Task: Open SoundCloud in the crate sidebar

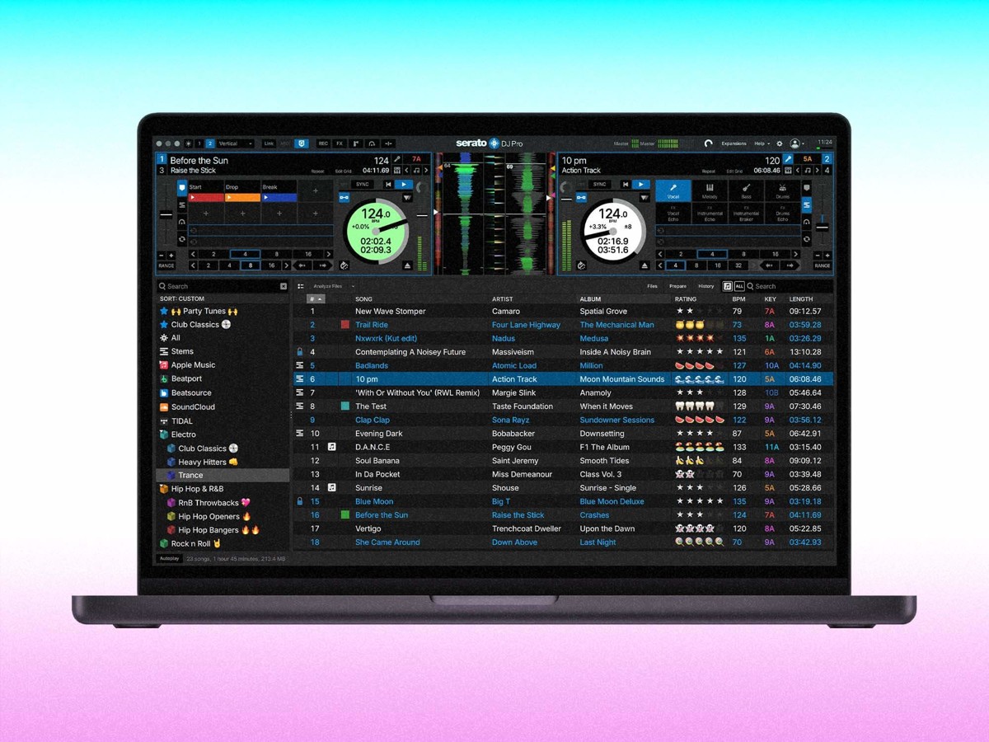Action: (x=192, y=407)
